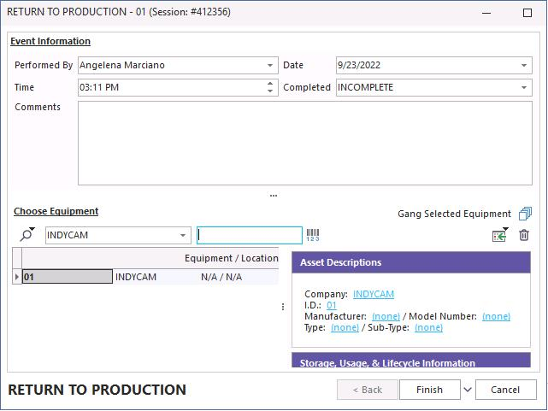Open the INDYCAM company link
This screenshot has width=548, height=411.
[374, 294]
